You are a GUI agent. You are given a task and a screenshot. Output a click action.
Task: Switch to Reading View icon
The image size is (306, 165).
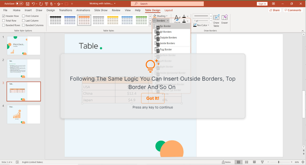pos(254,162)
